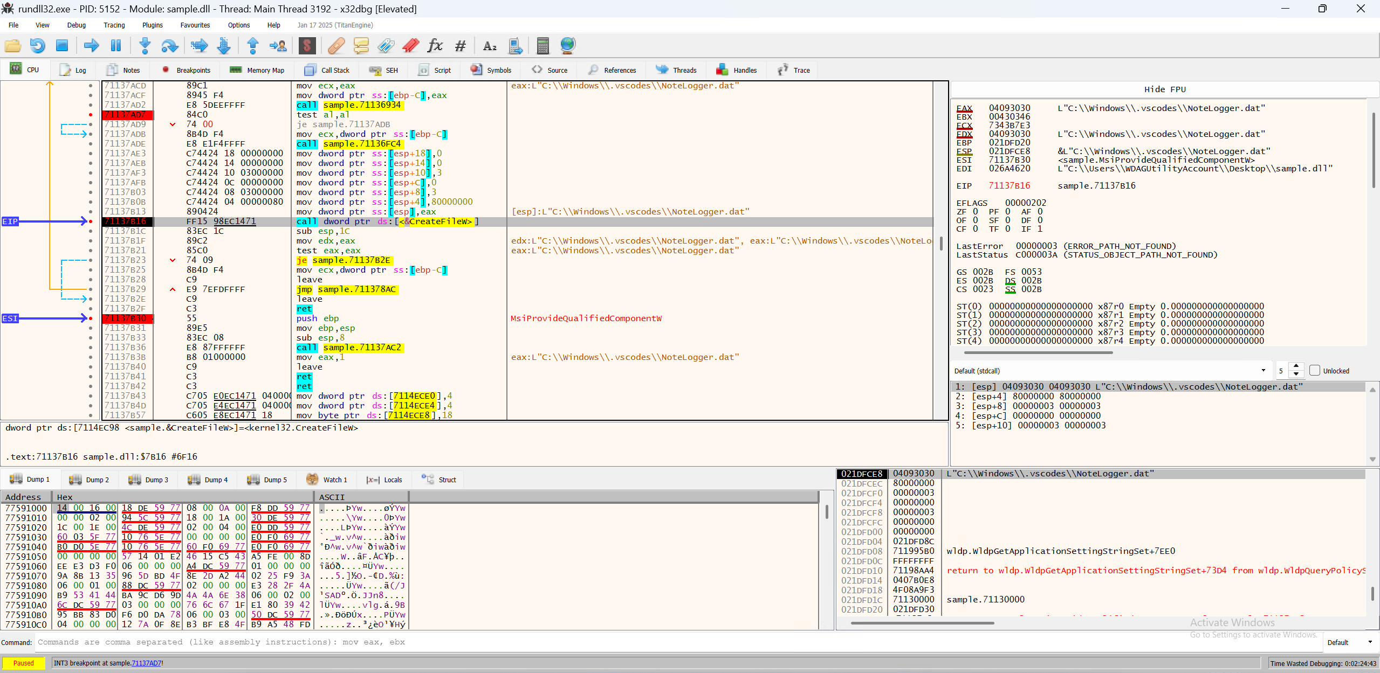This screenshot has width=1380, height=673.
Task: Click the Run arrow toolbar icon
Action: coord(91,46)
